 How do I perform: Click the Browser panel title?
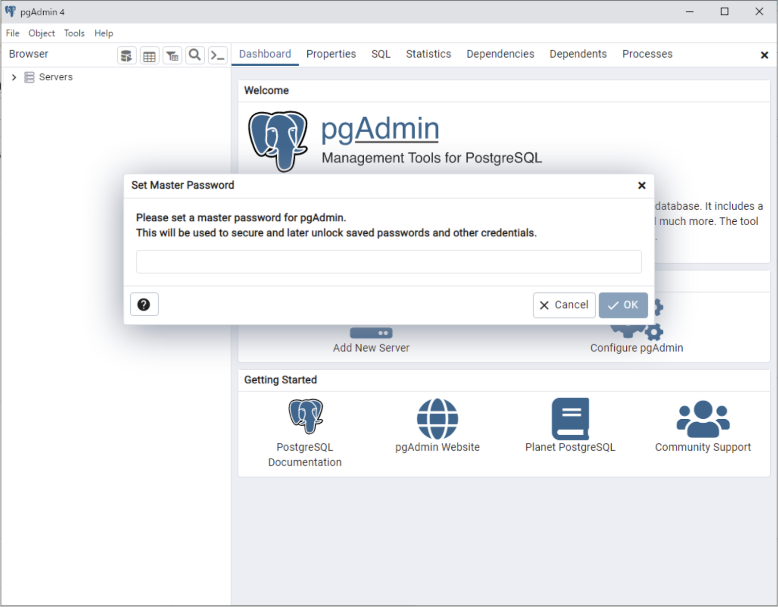(29, 54)
